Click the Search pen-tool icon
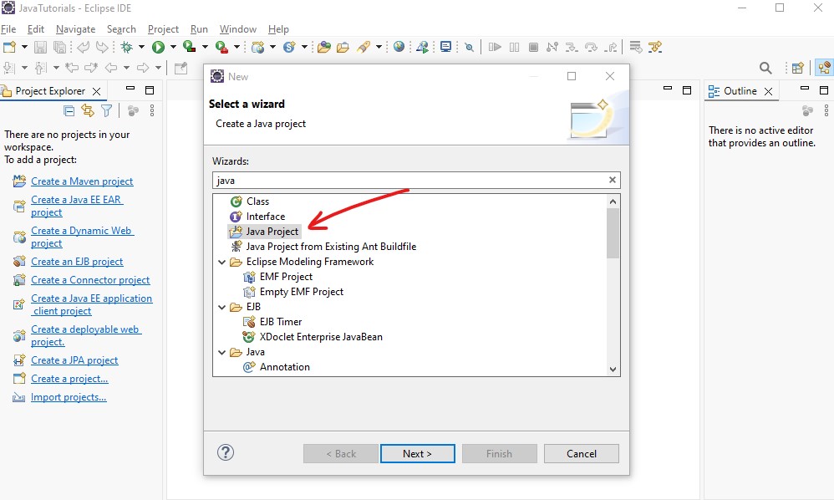This screenshot has height=500, width=834. click(364, 47)
